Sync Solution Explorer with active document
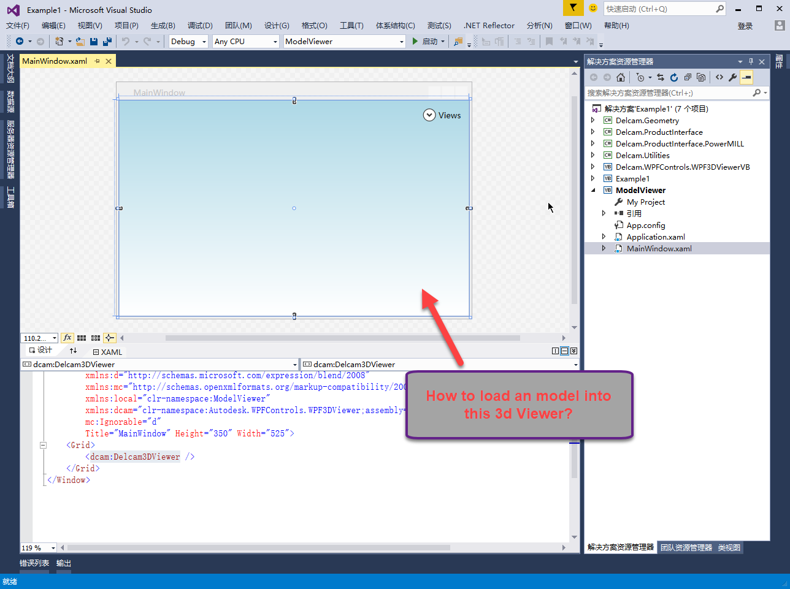This screenshot has height=589, width=790. point(661,77)
